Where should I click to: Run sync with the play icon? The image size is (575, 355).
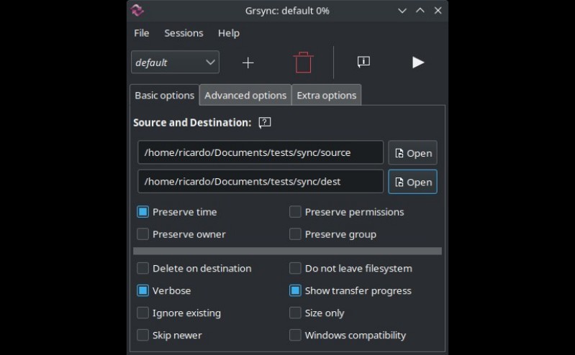pos(418,63)
